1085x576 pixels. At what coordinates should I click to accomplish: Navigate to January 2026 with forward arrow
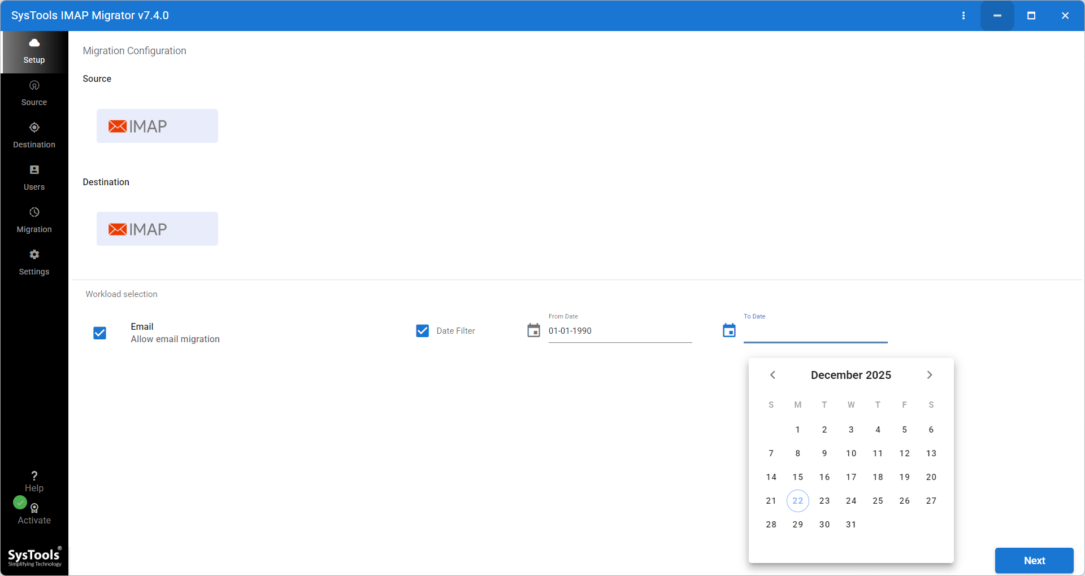929,374
